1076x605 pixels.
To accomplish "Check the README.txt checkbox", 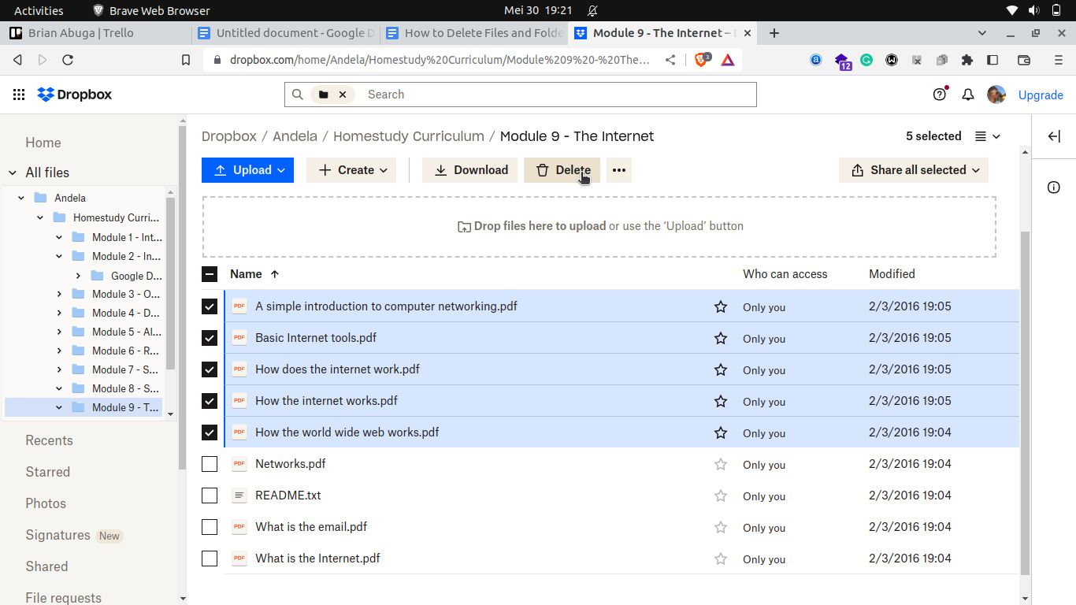I will 210,496.
